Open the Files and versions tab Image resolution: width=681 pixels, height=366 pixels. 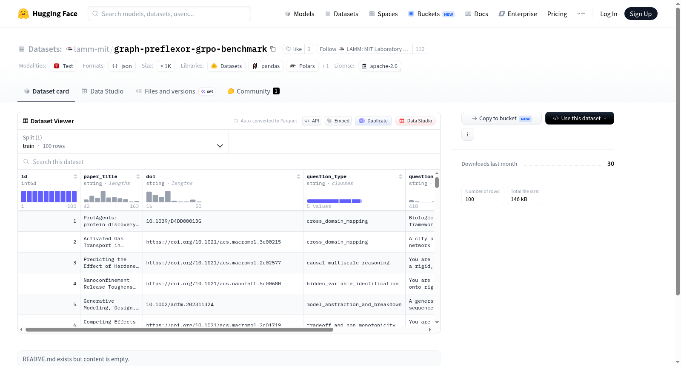click(175, 91)
